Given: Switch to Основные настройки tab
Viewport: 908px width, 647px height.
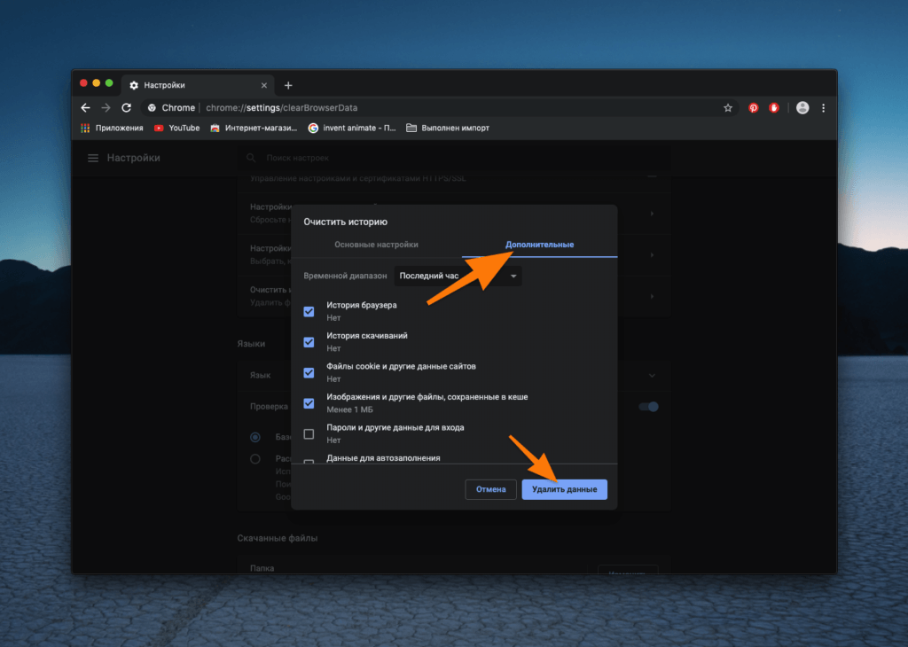Looking at the screenshot, I should click(x=376, y=245).
